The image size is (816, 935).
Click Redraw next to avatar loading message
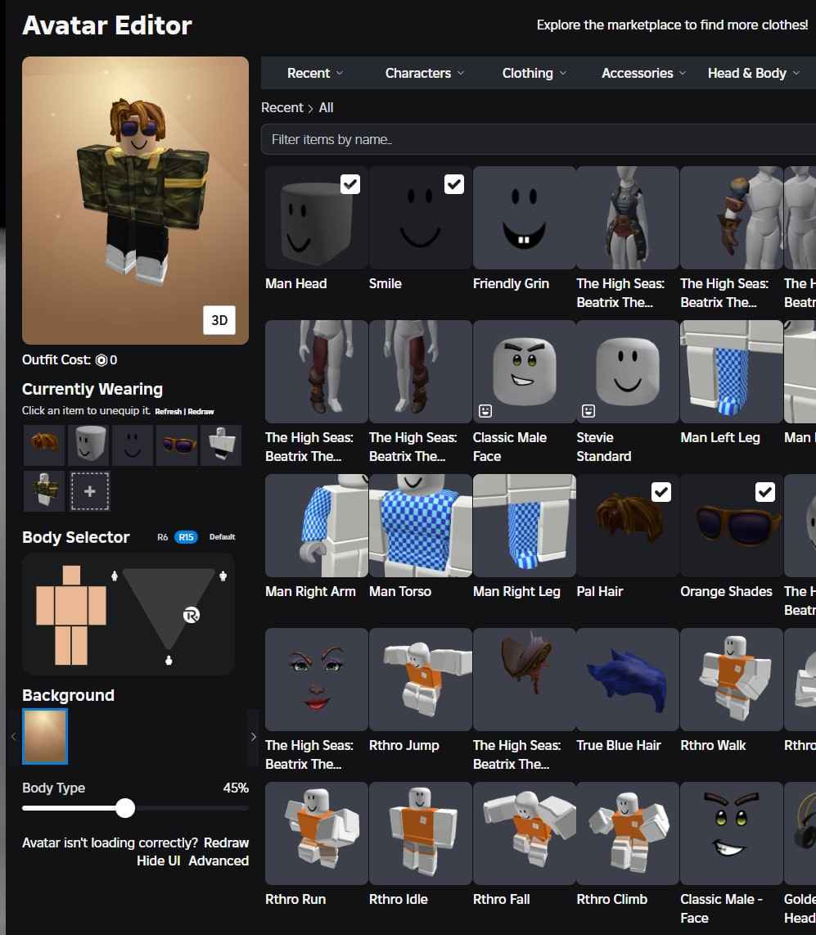tap(226, 842)
